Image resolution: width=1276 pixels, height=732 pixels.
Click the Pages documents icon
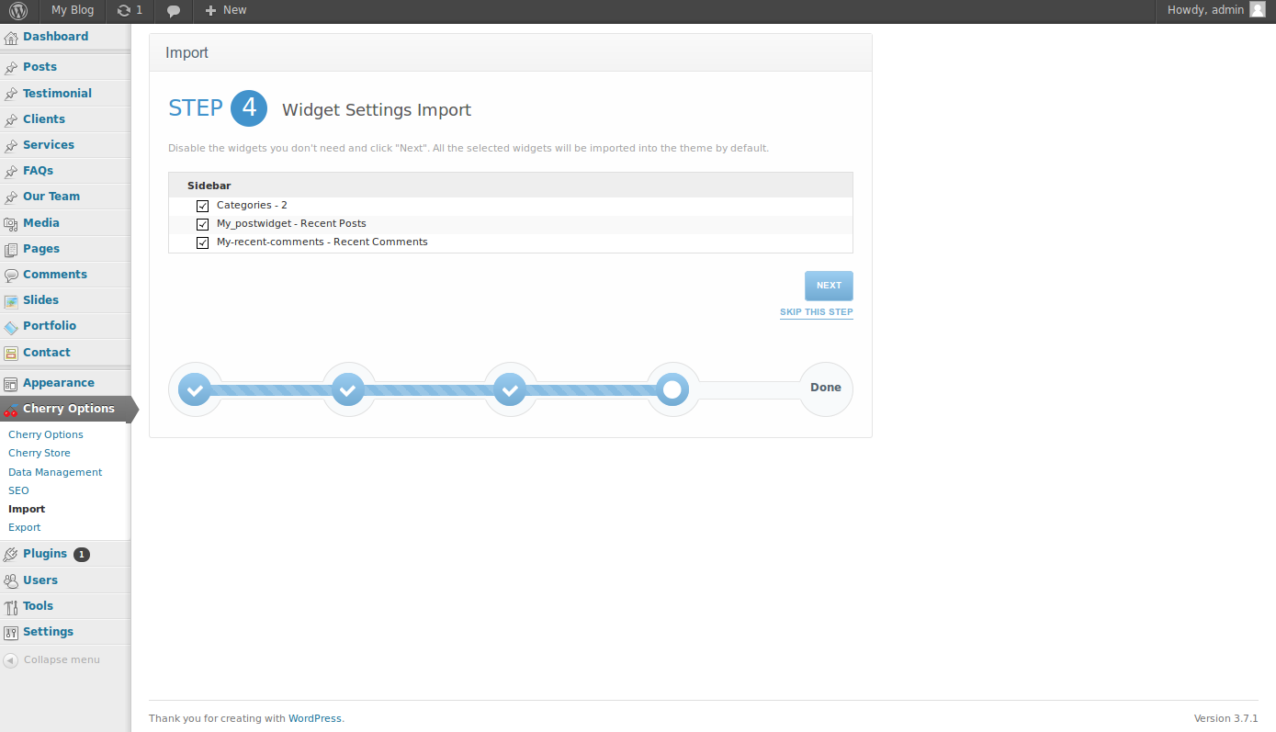[11, 249]
